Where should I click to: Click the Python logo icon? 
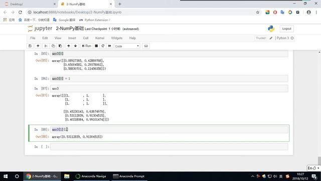pos(271,29)
